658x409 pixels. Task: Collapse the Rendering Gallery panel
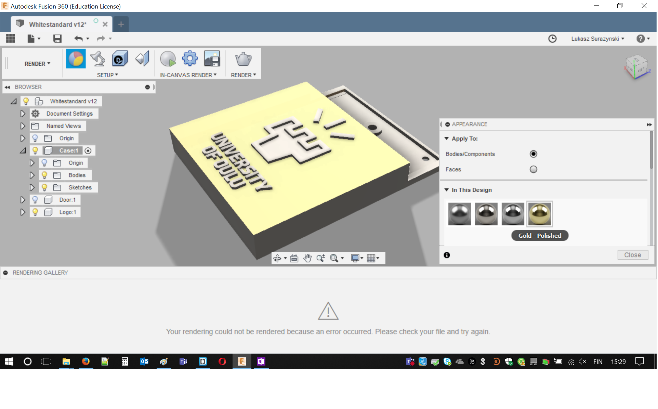tap(5, 273)
